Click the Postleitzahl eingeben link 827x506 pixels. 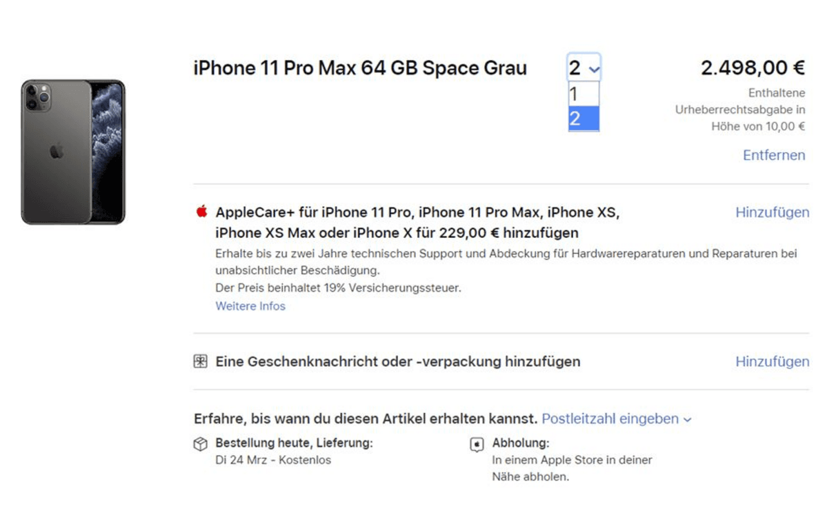tap(610, 418)
